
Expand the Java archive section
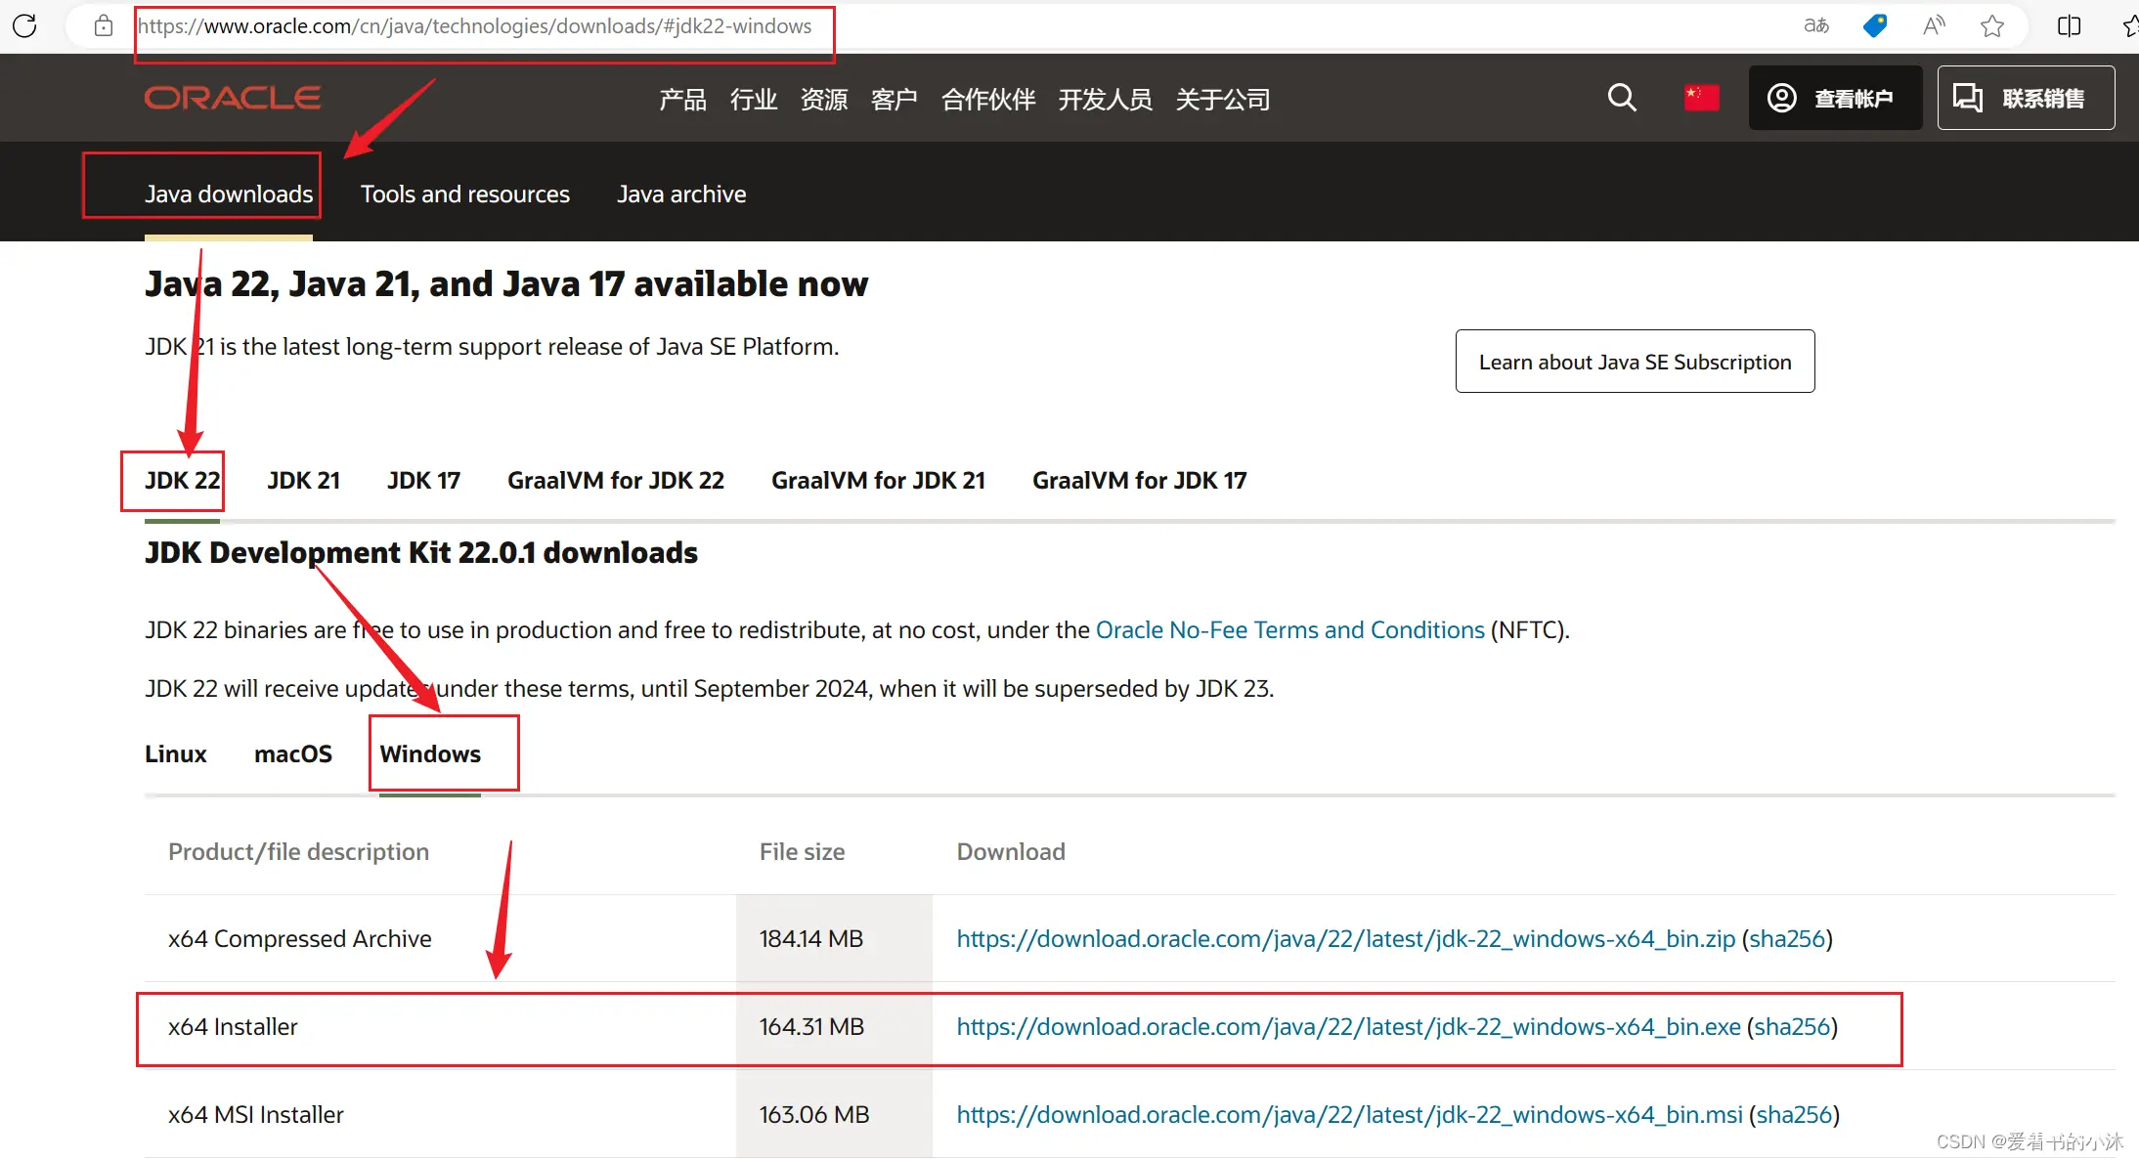tap(680, 193)
